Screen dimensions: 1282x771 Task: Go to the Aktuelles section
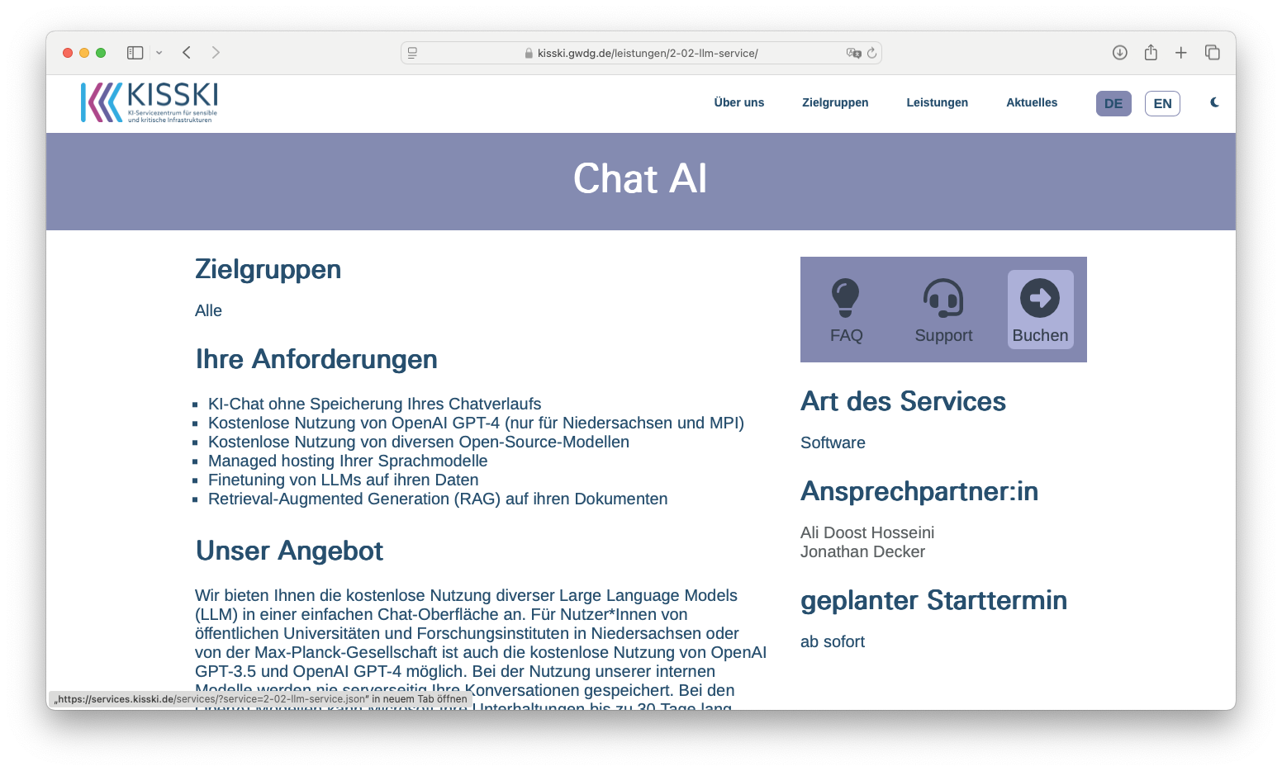point(1032,102)
